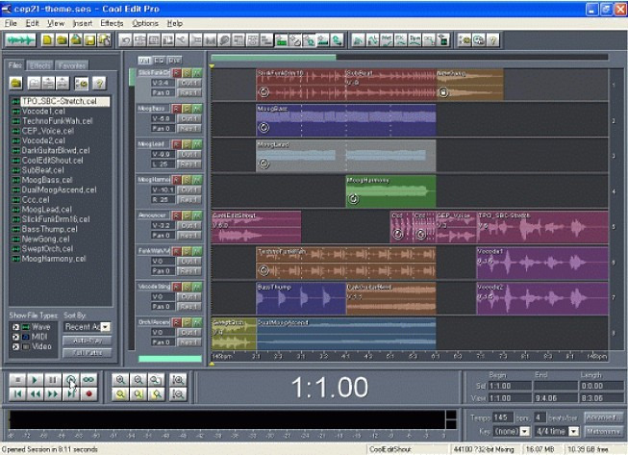Enable looped playback with the infinity icon
628x455 pixels.
pyautogui.click(x=88, y=380)
